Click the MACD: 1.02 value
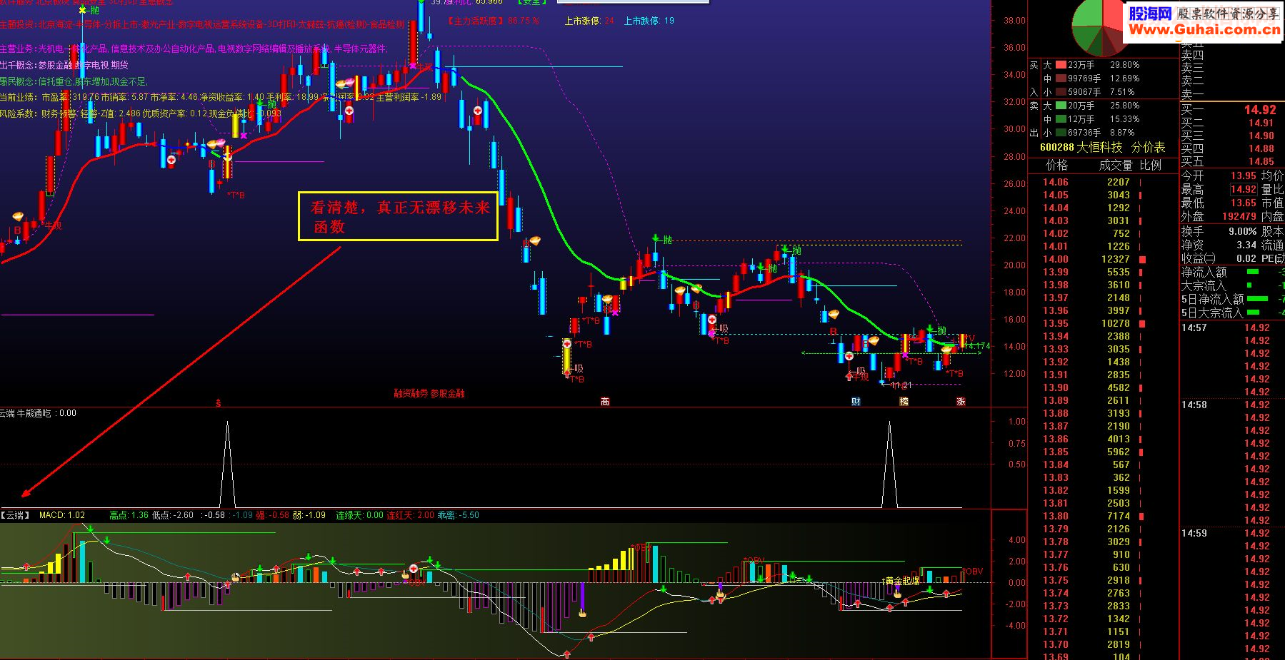This screenshot has height=660, width=1285. pos(62,515)
